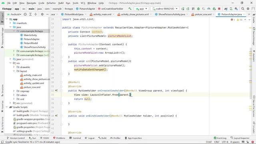Open the Logcat tool window

tap(90, 138)
